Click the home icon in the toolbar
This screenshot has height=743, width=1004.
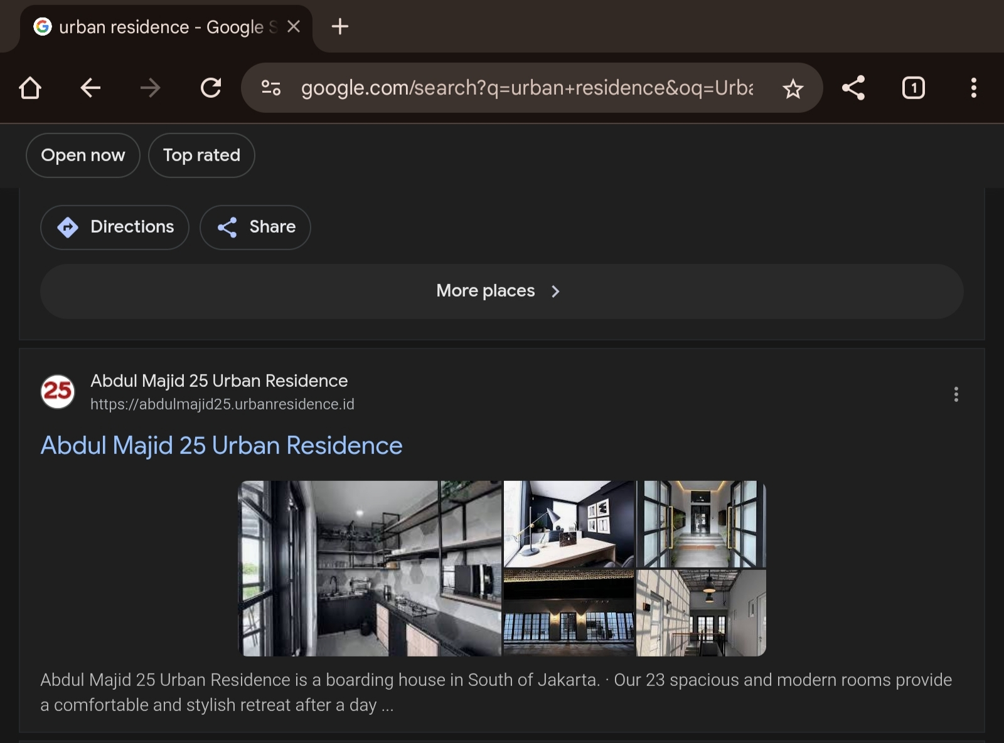click(x=30, y=88)
